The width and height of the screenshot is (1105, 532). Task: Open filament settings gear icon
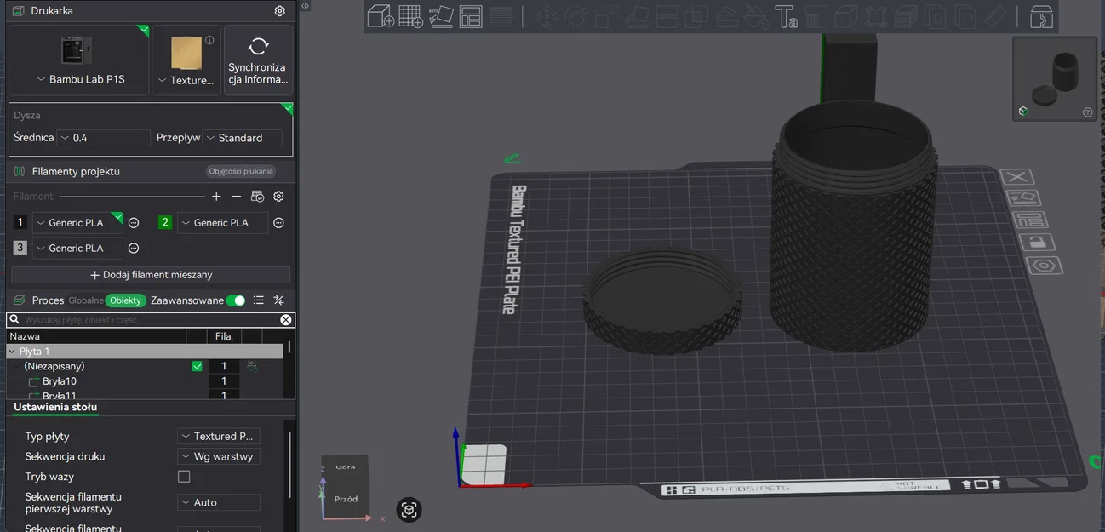point(278,197)
